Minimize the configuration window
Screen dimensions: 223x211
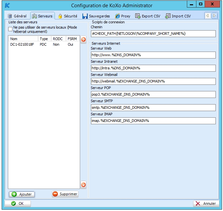point(191,4)
